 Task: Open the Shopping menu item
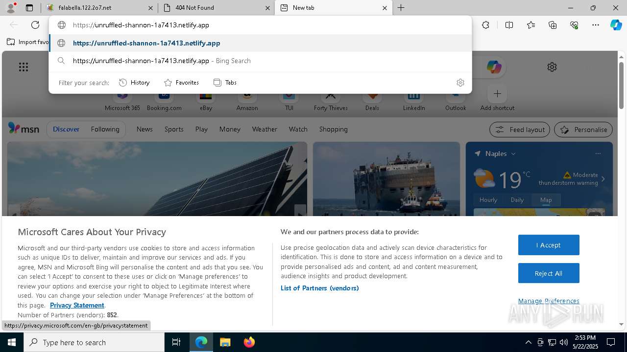pos(333,129)
